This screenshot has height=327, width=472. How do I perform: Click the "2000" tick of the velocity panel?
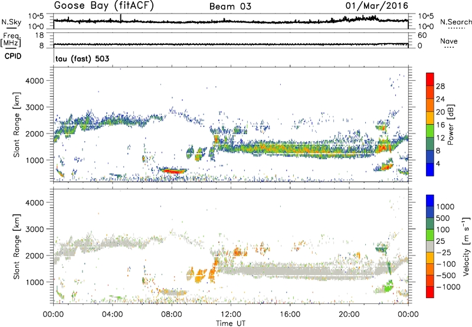click(x=34, y=256)
